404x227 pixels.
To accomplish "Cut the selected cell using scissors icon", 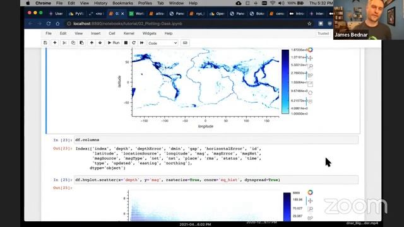I will [64, 43].
